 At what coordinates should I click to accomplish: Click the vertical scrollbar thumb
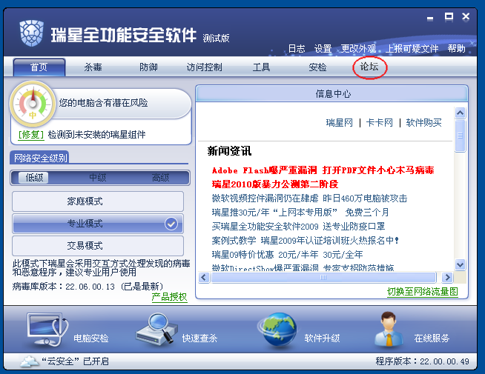(461, 136)
